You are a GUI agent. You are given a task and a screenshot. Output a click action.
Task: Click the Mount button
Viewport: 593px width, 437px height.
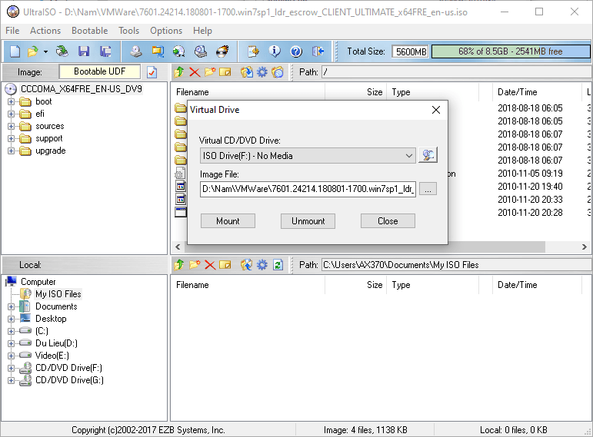[x=228, y=221]
